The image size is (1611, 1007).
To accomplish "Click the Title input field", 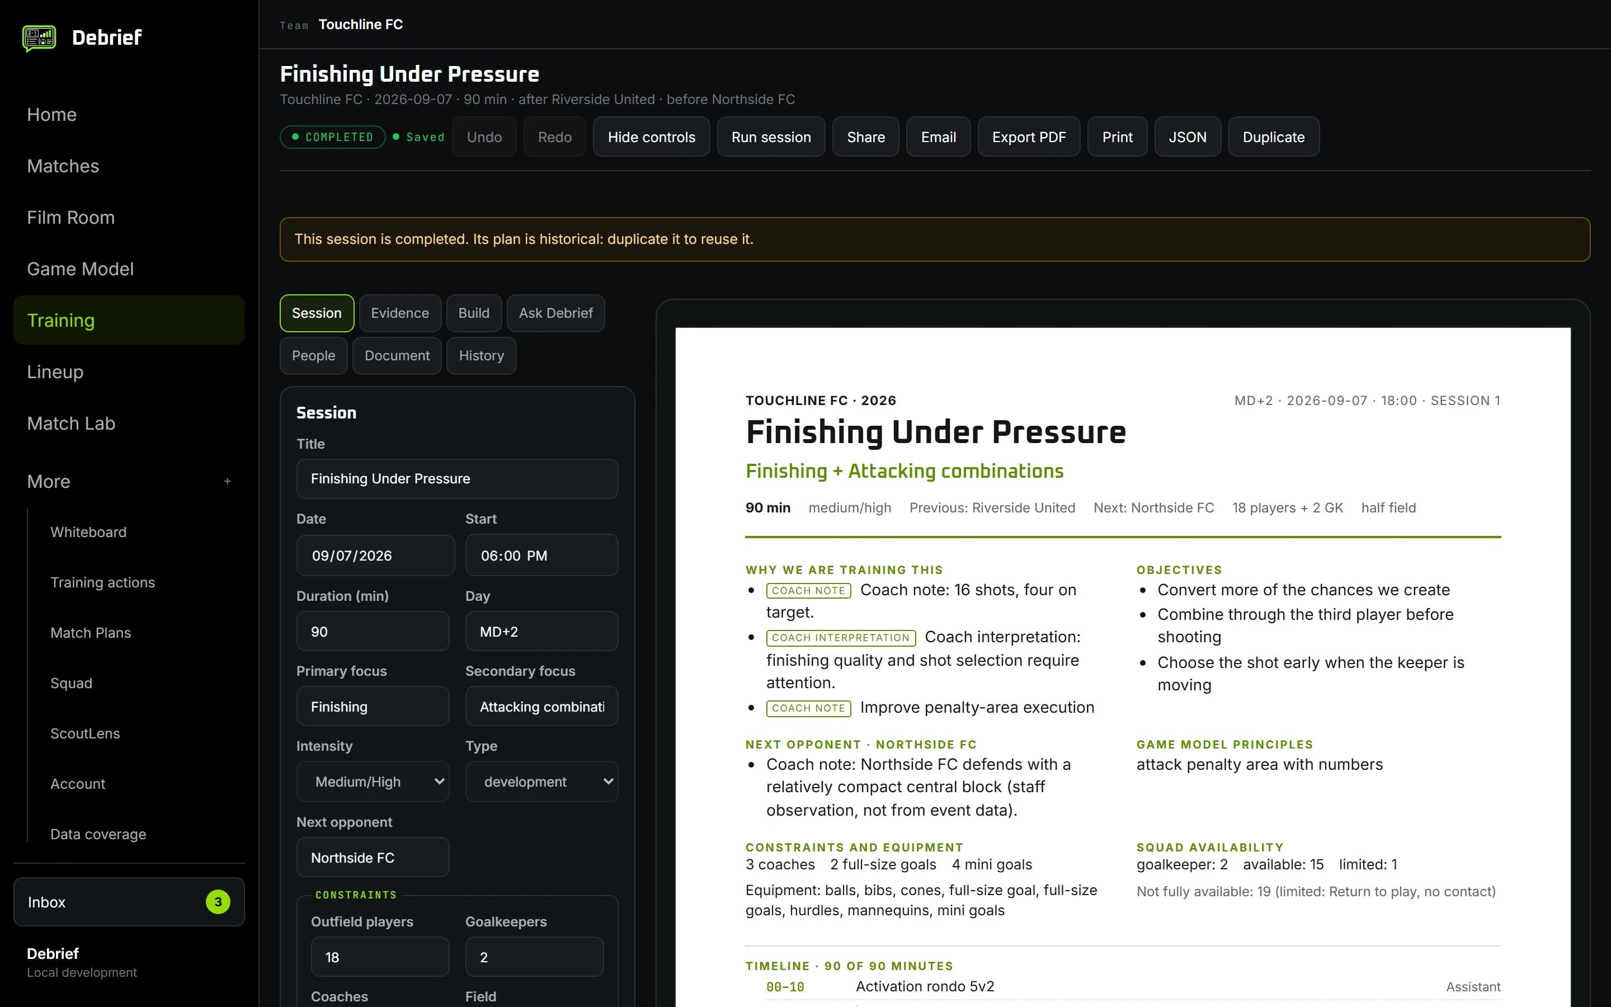I will click(458, 479).
